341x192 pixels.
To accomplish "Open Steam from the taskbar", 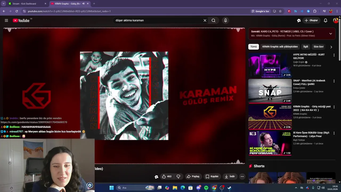I will [229, 188].
